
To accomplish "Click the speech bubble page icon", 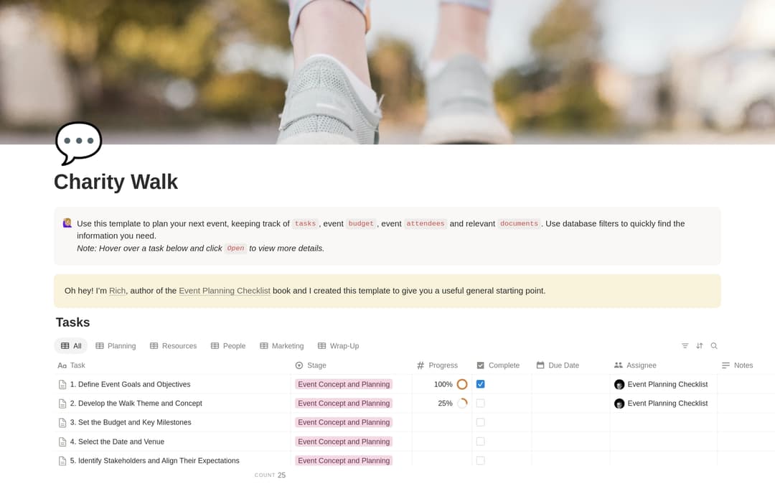I will 79,143.
